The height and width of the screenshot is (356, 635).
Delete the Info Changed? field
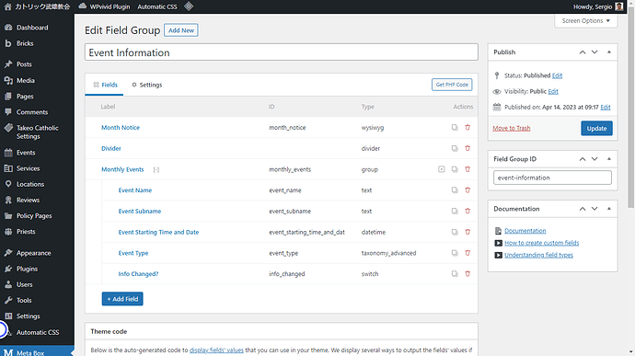(468, 274)
